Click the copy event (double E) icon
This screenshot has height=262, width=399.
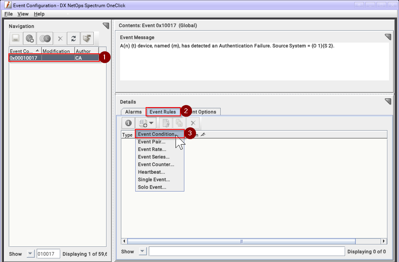[45, 38]
